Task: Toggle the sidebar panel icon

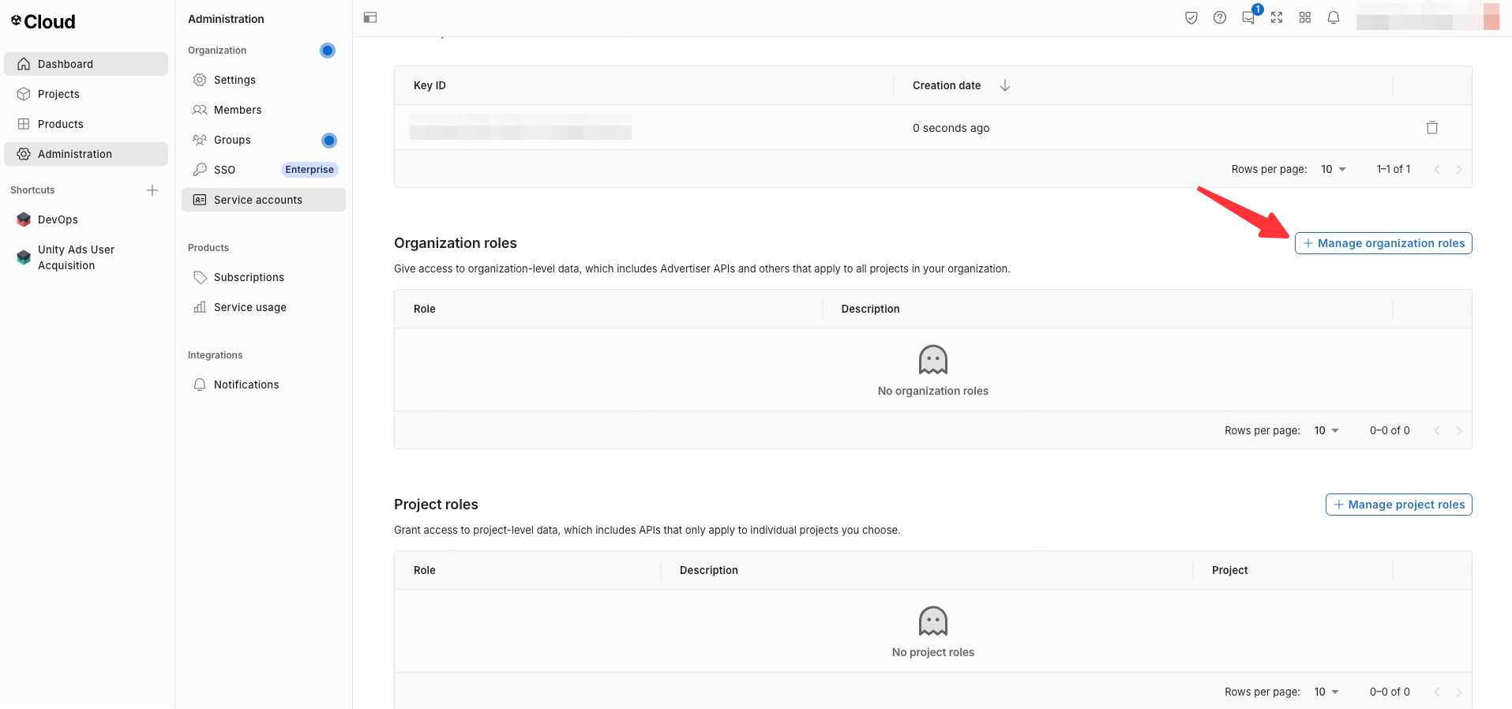Action: tap(370, 17)
